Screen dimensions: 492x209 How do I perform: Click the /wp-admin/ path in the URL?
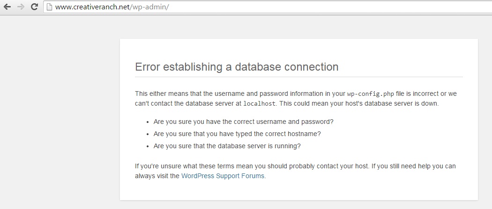[149, 7]
